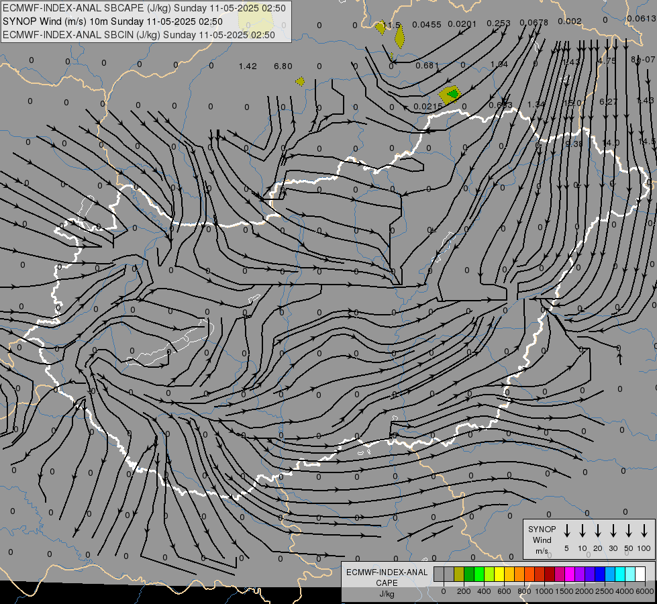657x604 pixels.
Task: Click the 10 m/s wind arrow in the legend
Action: click(x=582, y=530)
